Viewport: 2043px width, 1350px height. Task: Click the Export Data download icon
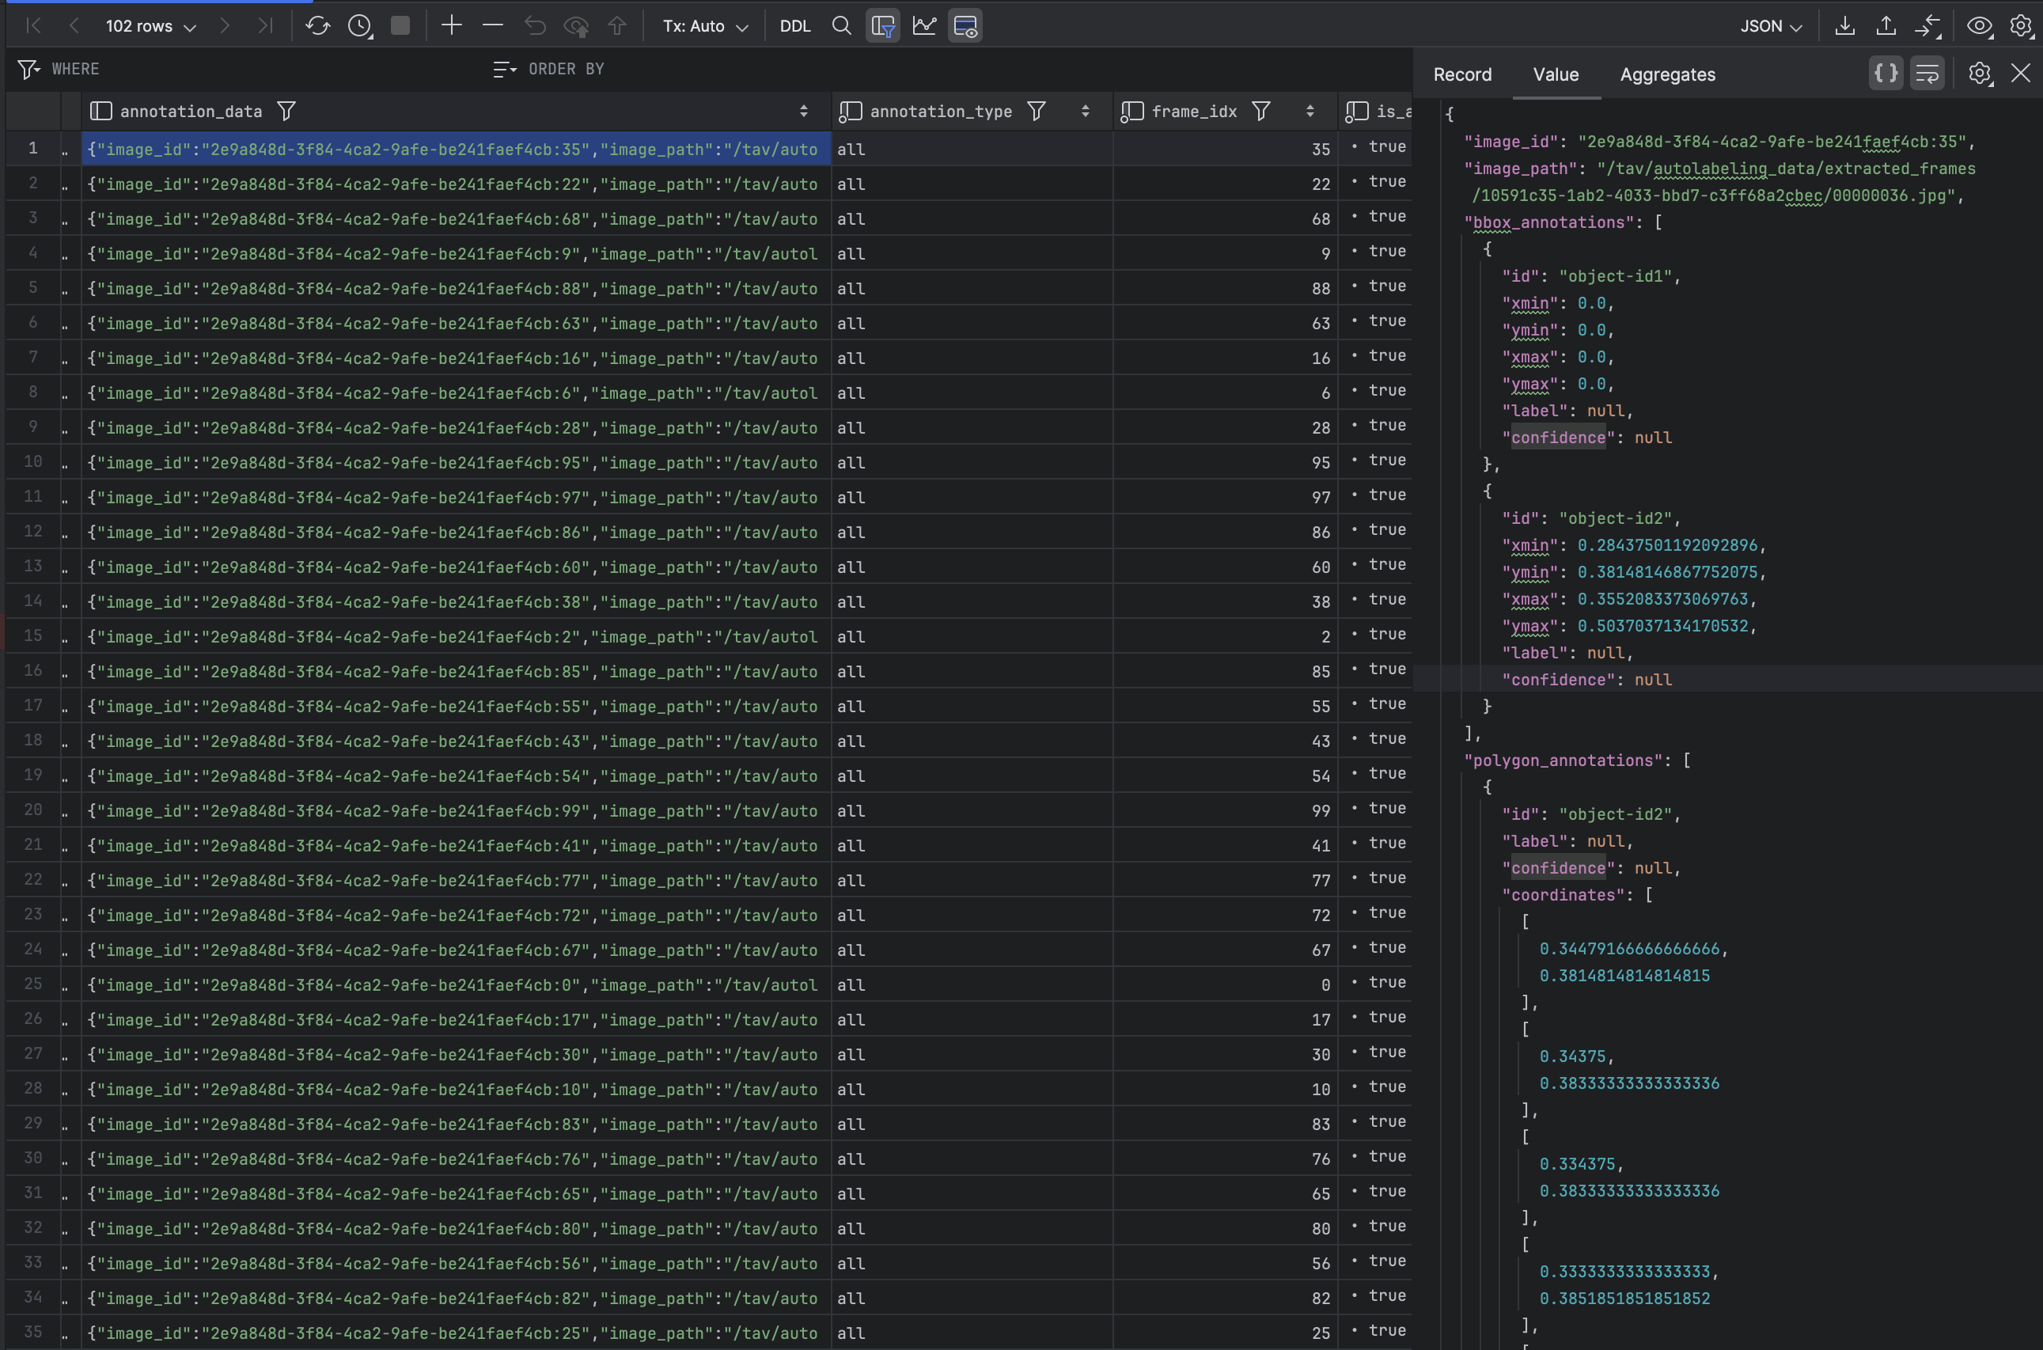pyautogui.click(x=1844, y=26)
